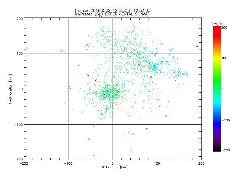This screenshot has height=178, width=237.
Task: Click the red section of the colorbar
Action: pyautogui.click(x=217, y=32)
